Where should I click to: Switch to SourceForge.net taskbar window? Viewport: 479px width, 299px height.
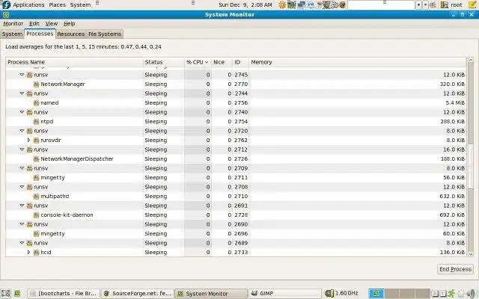pos(137,294)
